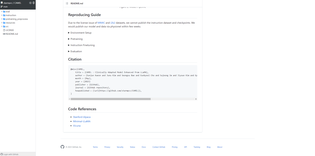This screenshot has width=315, height=156.
Task: Click the GitHub logo in the footer
Action: [x=62, y=147]
